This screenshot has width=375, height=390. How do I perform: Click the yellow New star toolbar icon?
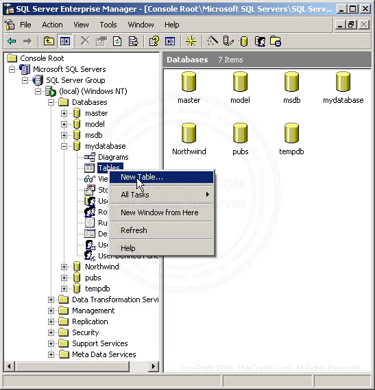click(191, 41)
